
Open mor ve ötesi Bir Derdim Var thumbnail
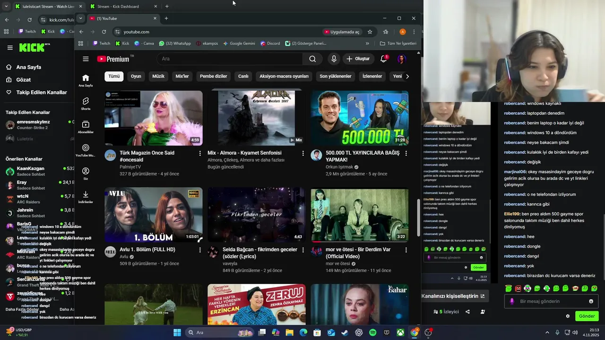point(360,214)
